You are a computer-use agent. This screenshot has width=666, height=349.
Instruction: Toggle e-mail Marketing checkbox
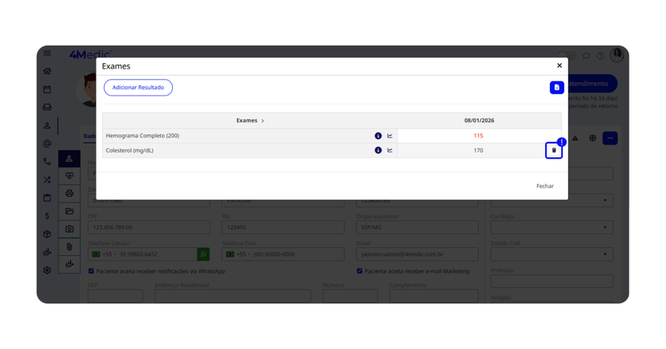[x=360, y=271]
